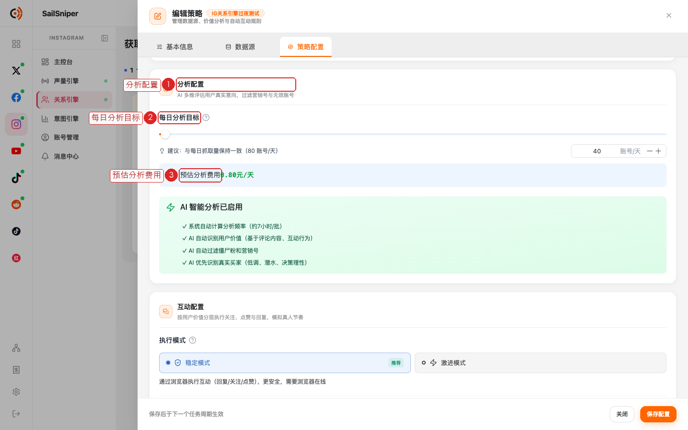This screenshot has height=430, width=688.
Task: Open the settings gear icon in left rail
Action: coord(16,392)
